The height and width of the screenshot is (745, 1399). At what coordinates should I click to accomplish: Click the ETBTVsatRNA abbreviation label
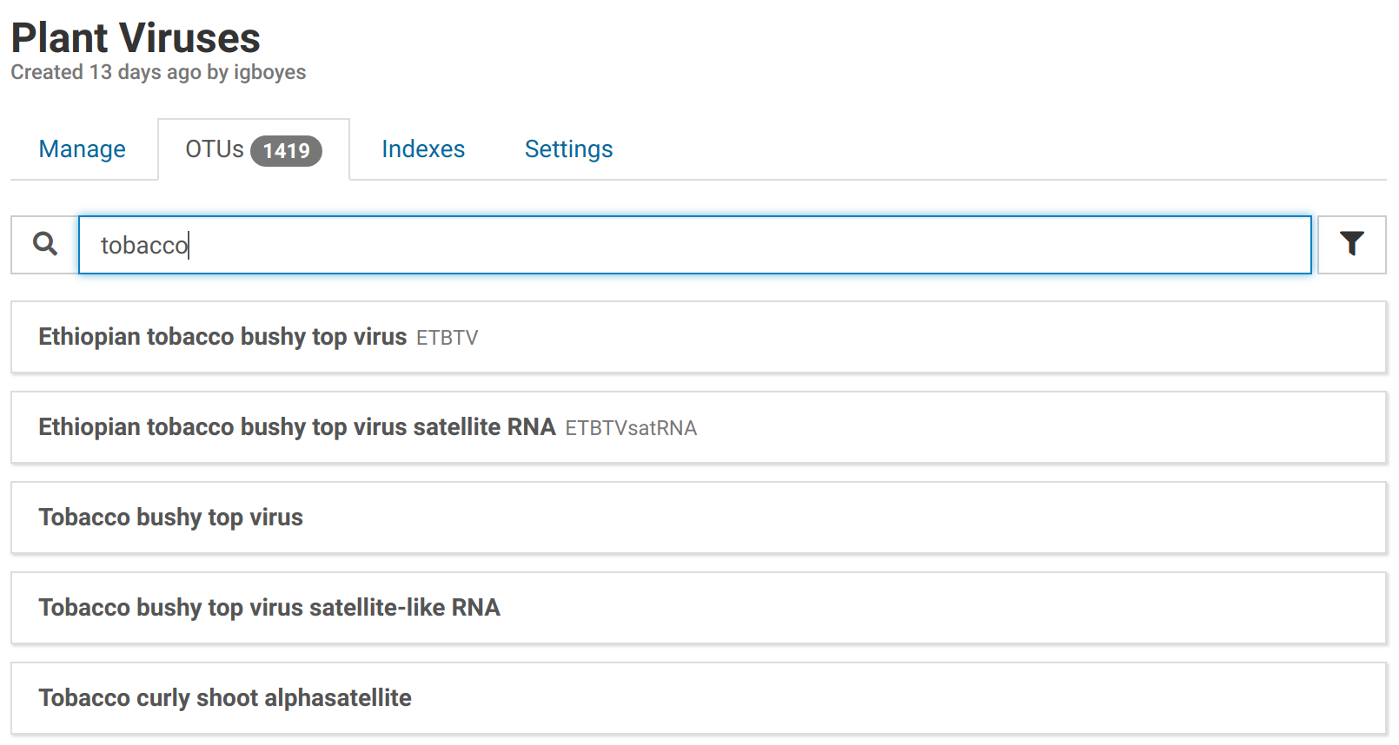click(631, 428)
